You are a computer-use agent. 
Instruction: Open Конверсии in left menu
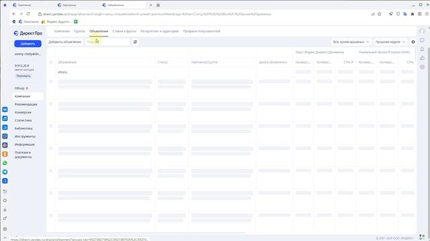tap(23, 112)
